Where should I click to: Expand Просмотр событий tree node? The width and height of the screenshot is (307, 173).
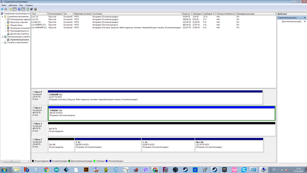[5, 22]
